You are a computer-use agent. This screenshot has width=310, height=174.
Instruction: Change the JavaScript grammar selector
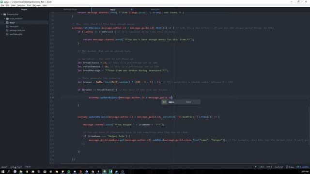279,167
